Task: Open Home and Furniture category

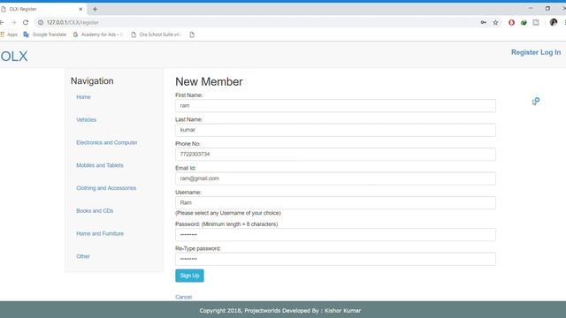Action: pyautogui.click(x=100, y=233)
